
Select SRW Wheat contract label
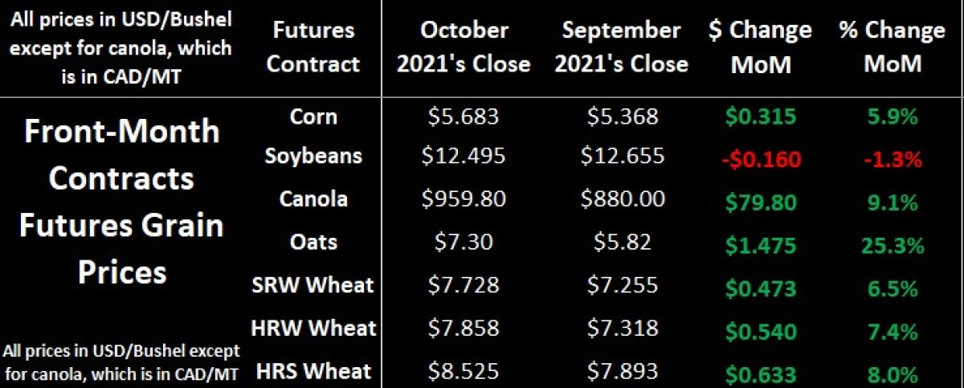click(313, 284)
